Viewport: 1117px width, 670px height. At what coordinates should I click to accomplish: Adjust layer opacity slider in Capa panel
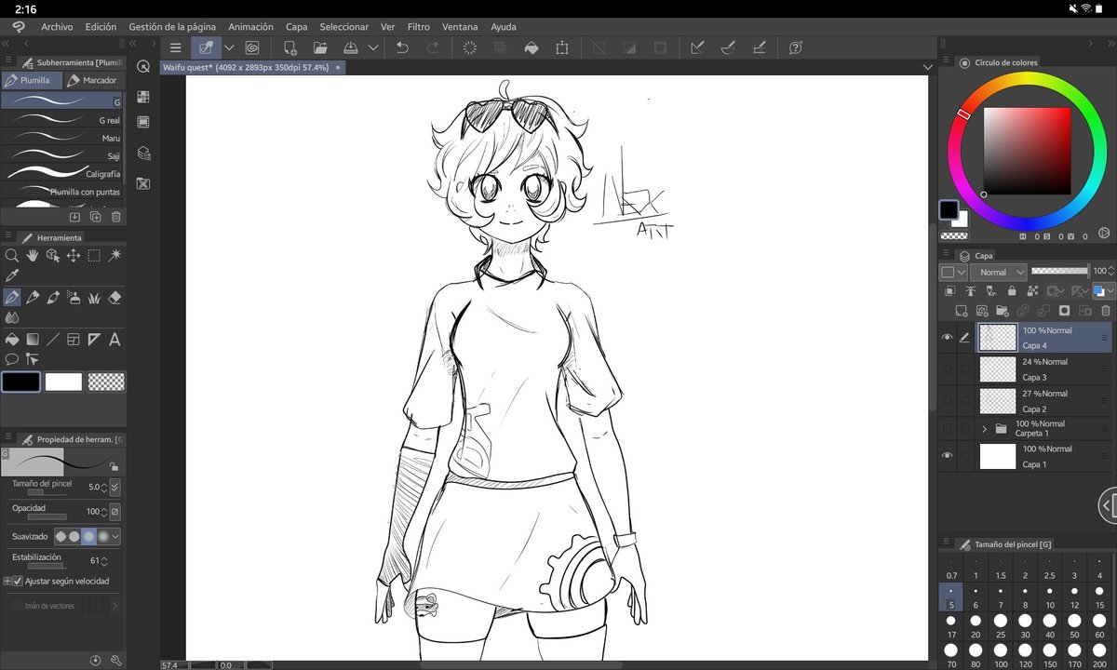1059,271
